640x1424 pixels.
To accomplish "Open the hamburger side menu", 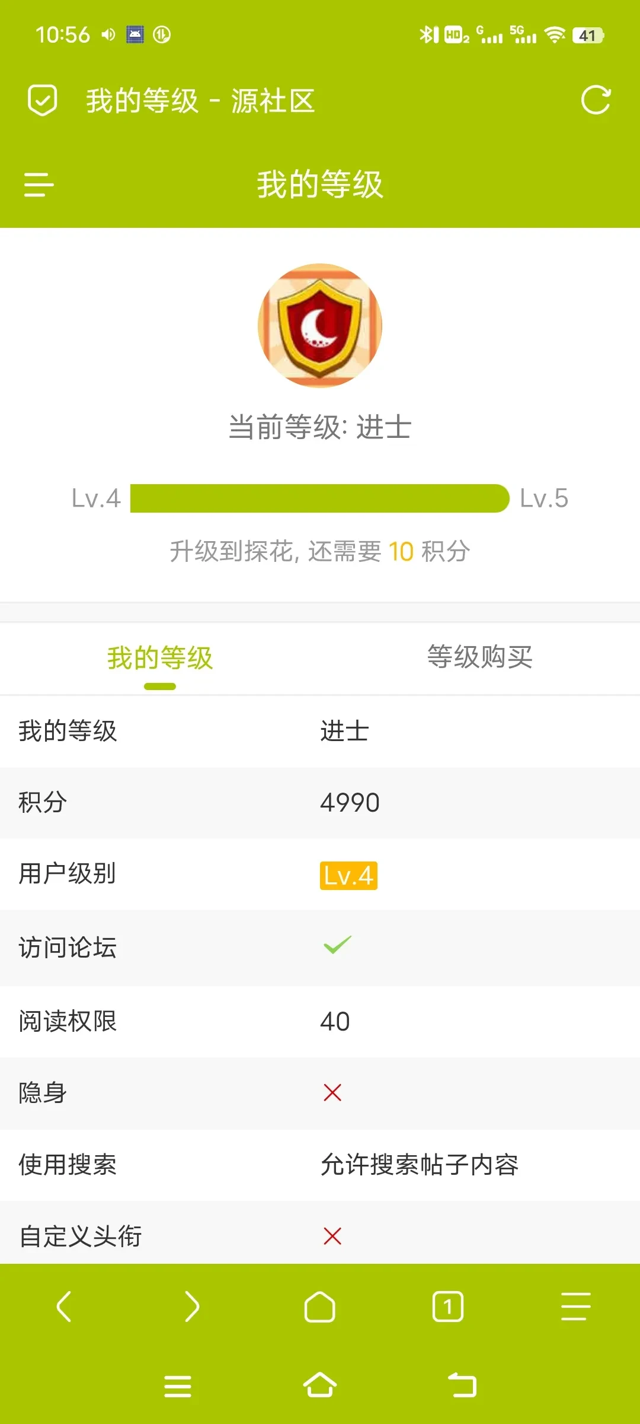I will tap(39, 185).
